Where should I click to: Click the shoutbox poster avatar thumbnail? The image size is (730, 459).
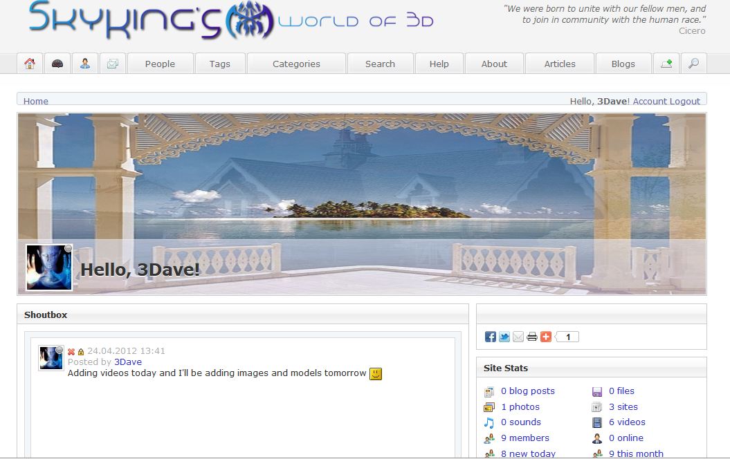51,358
